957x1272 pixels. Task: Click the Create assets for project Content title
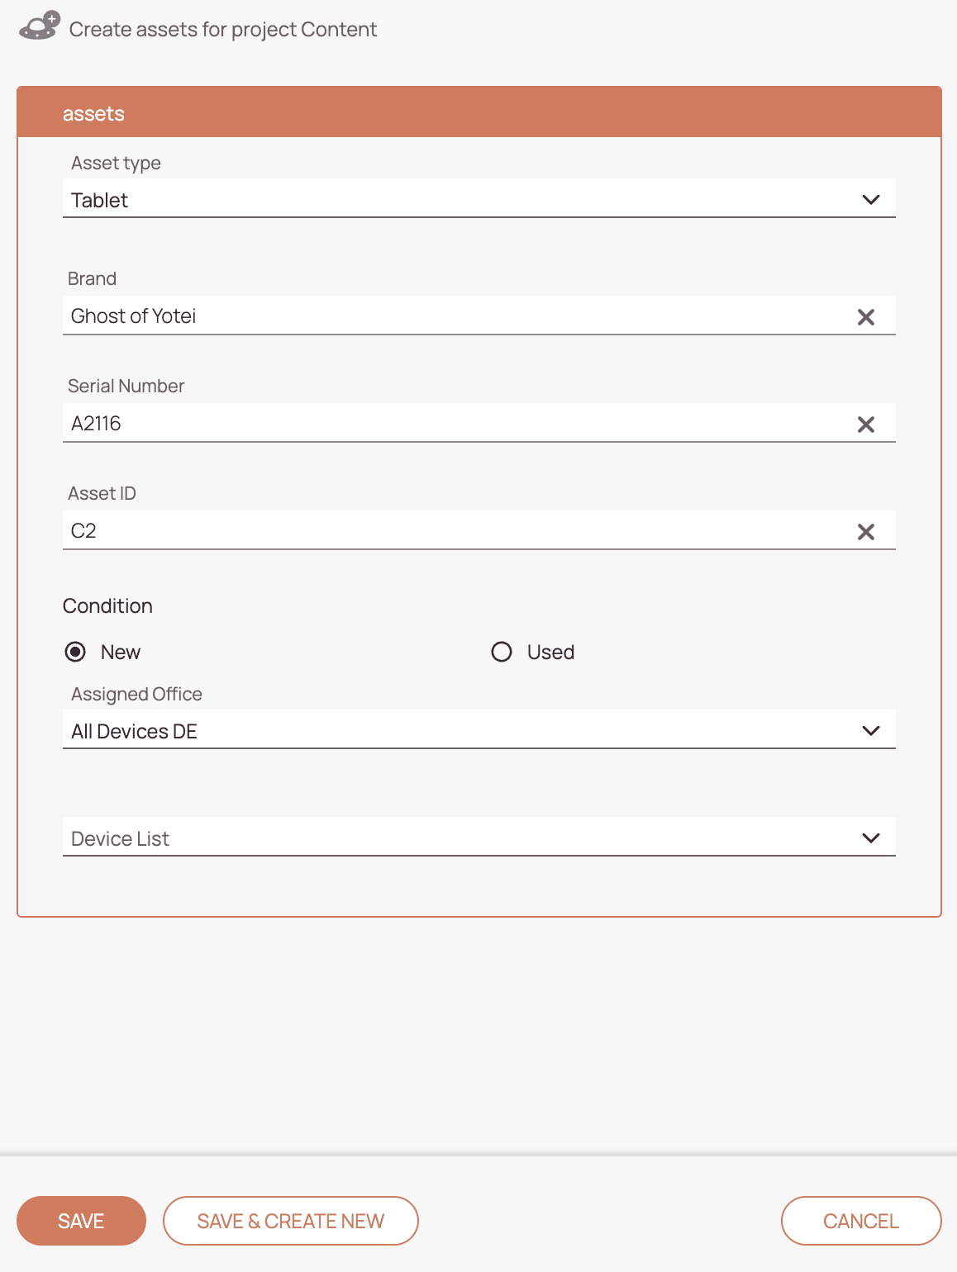tap(223, 29)
